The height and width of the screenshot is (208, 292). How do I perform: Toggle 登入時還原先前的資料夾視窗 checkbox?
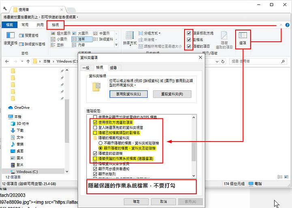pos(95,128)
